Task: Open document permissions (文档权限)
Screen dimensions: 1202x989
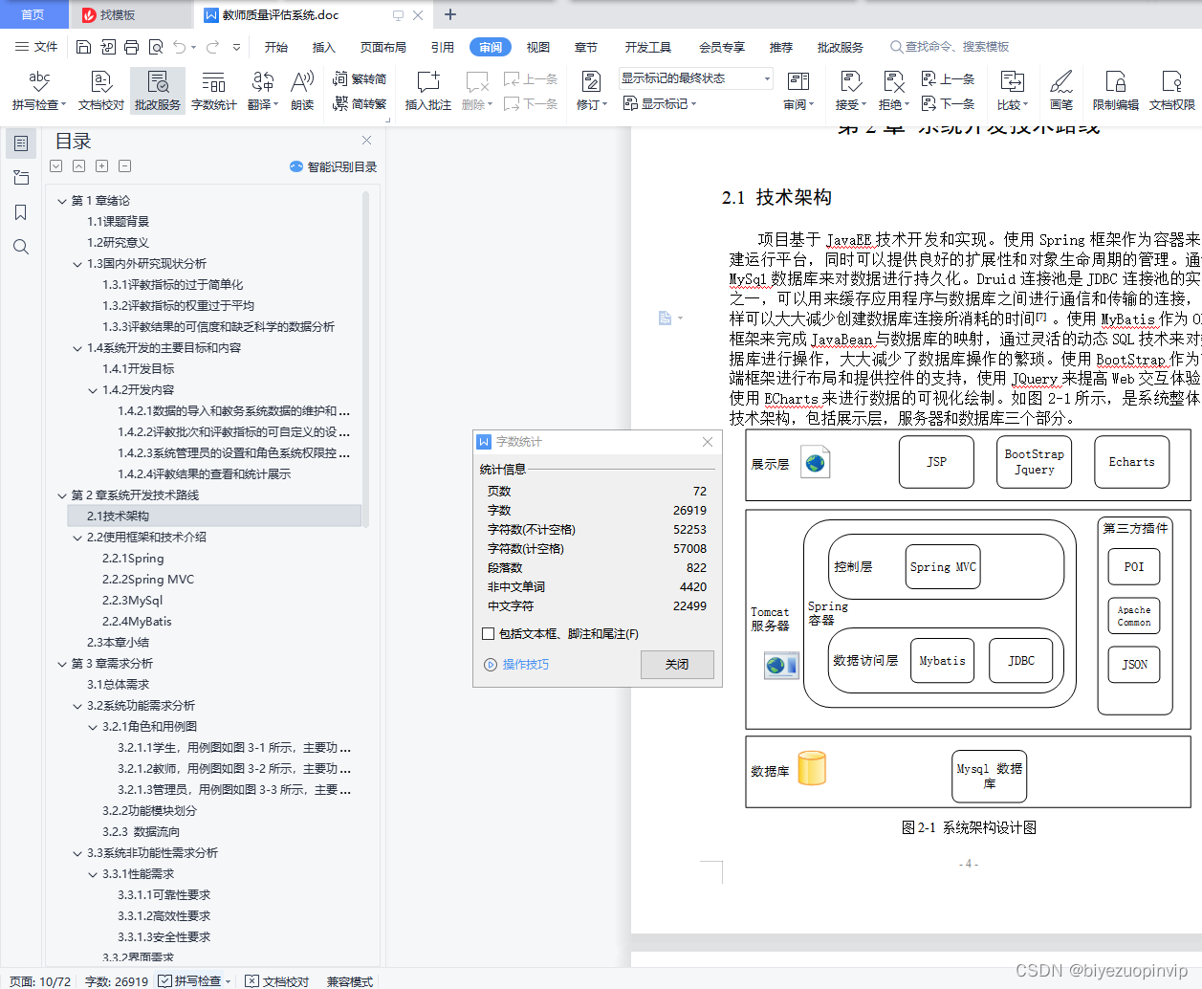Action: pos(1172,91)
